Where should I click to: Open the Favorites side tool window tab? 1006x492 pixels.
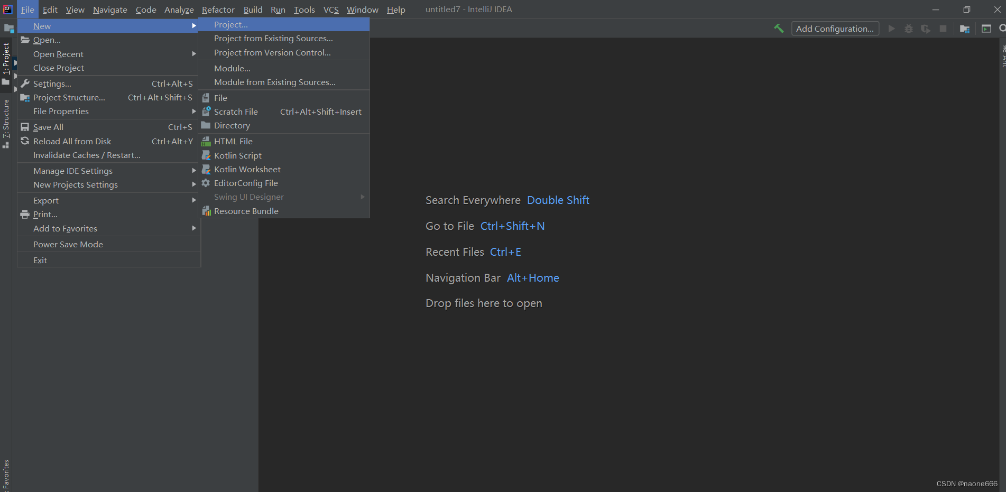6,475
